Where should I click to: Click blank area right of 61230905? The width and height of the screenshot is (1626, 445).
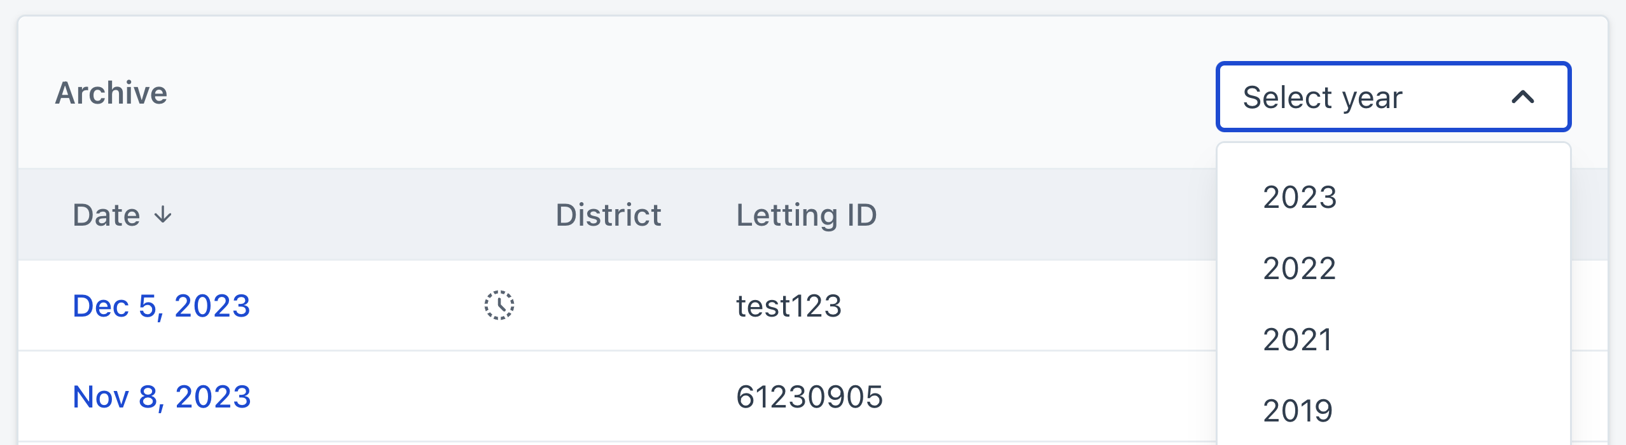[x=1050, y=397]
